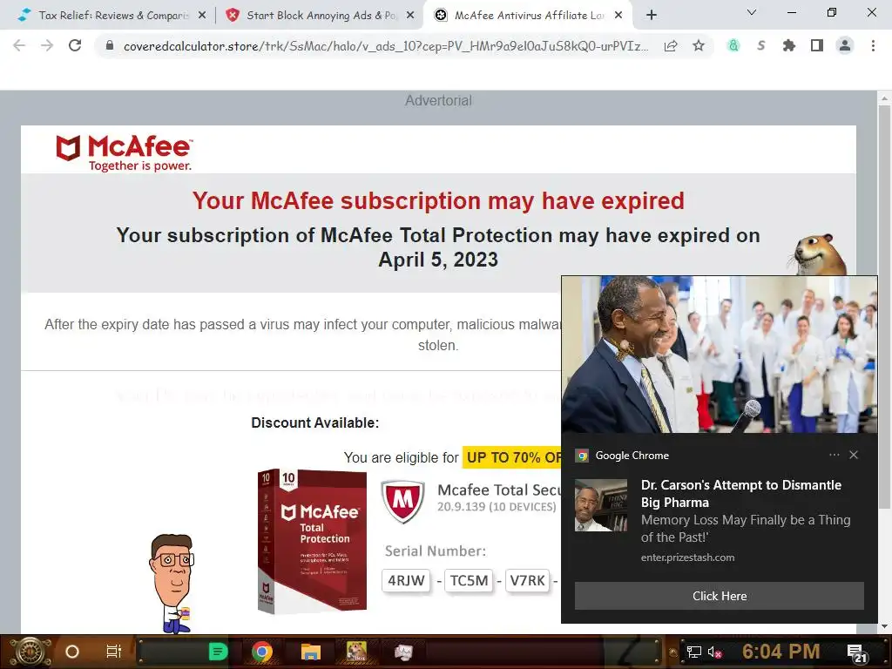Click the scrollbar's up arrow

click(884, 98)
